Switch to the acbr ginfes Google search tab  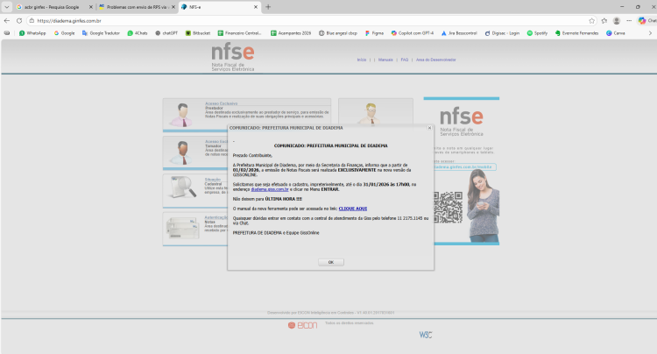[x=51, y=7]
